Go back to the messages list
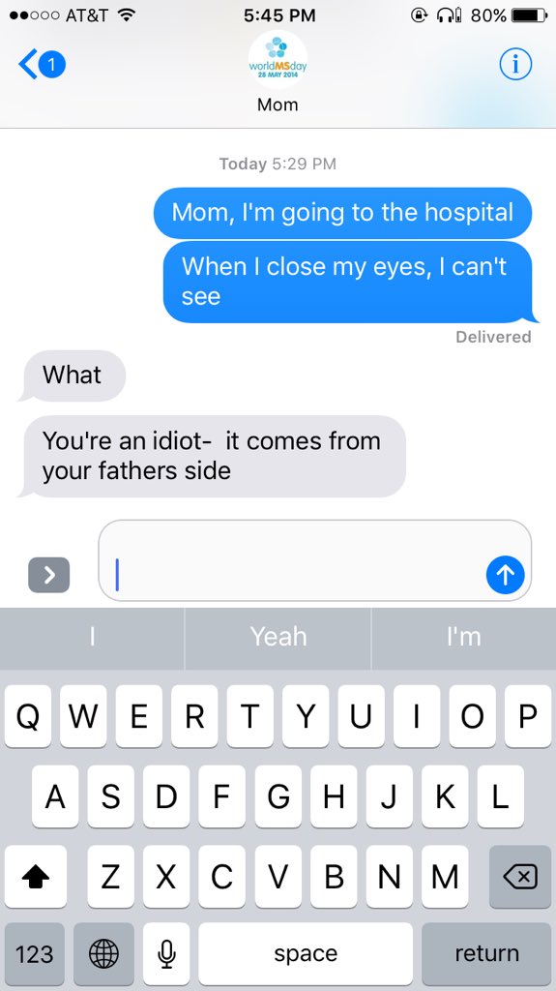The width and height of the screenshot is (556, 991). 42,65
